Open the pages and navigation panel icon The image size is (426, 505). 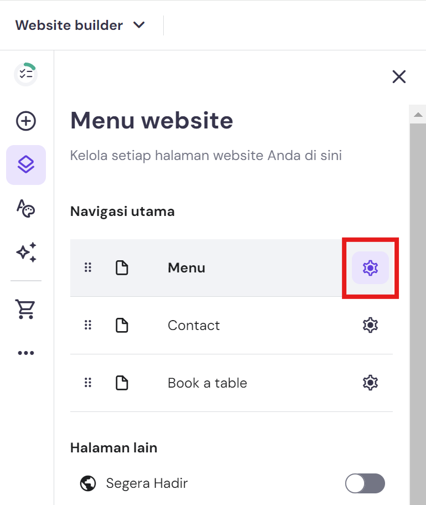(25, 164)
